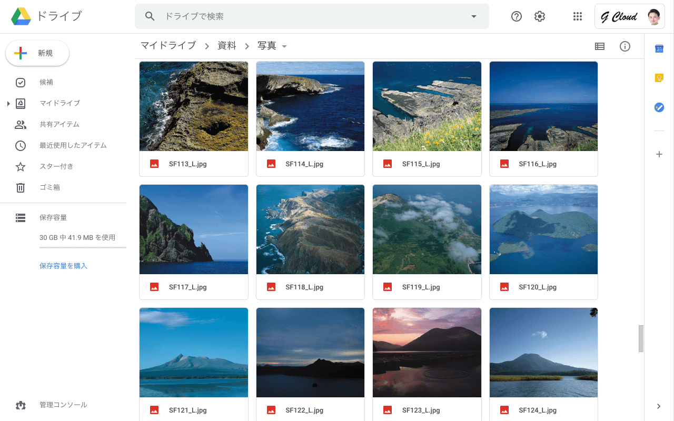
Task: Click image file icon of SF118_L.jpg
Action: (271, 287)
